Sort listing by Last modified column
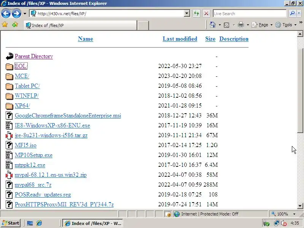304x228 pixels. [180, 39]
